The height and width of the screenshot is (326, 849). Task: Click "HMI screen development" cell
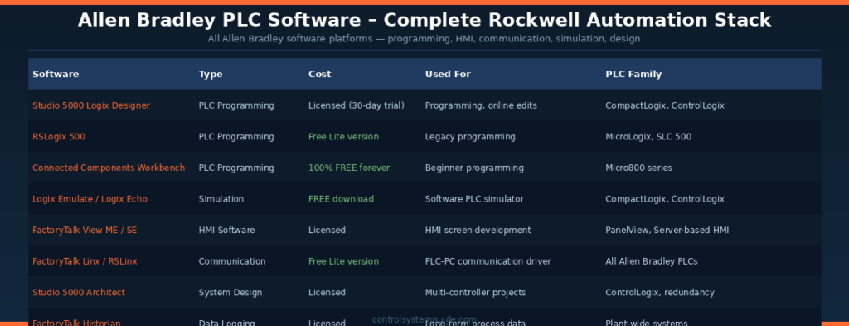pos(478,230)
